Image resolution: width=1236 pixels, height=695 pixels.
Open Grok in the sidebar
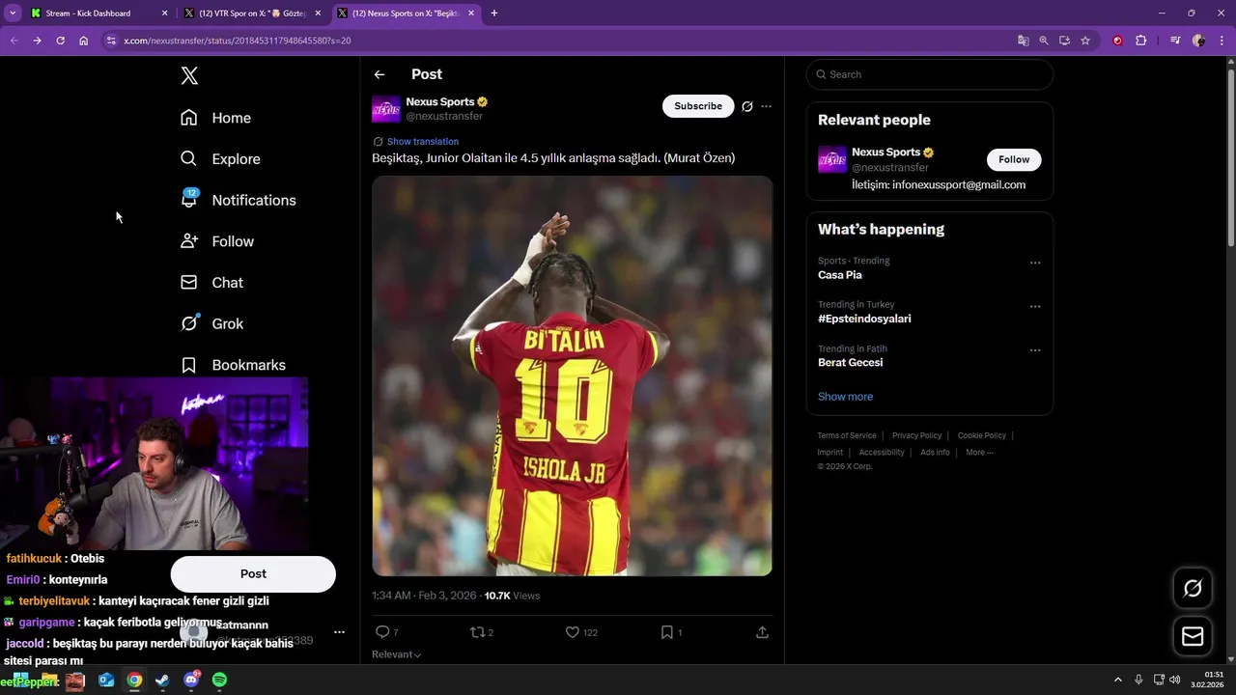[211, 323]
